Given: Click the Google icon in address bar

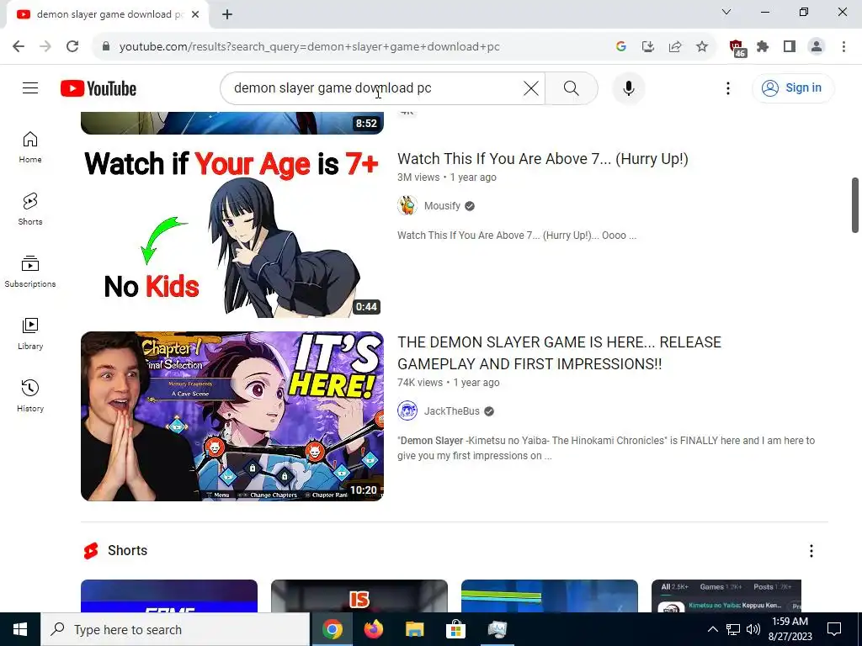Looking at the screenshot, I should tap(621, 46).
